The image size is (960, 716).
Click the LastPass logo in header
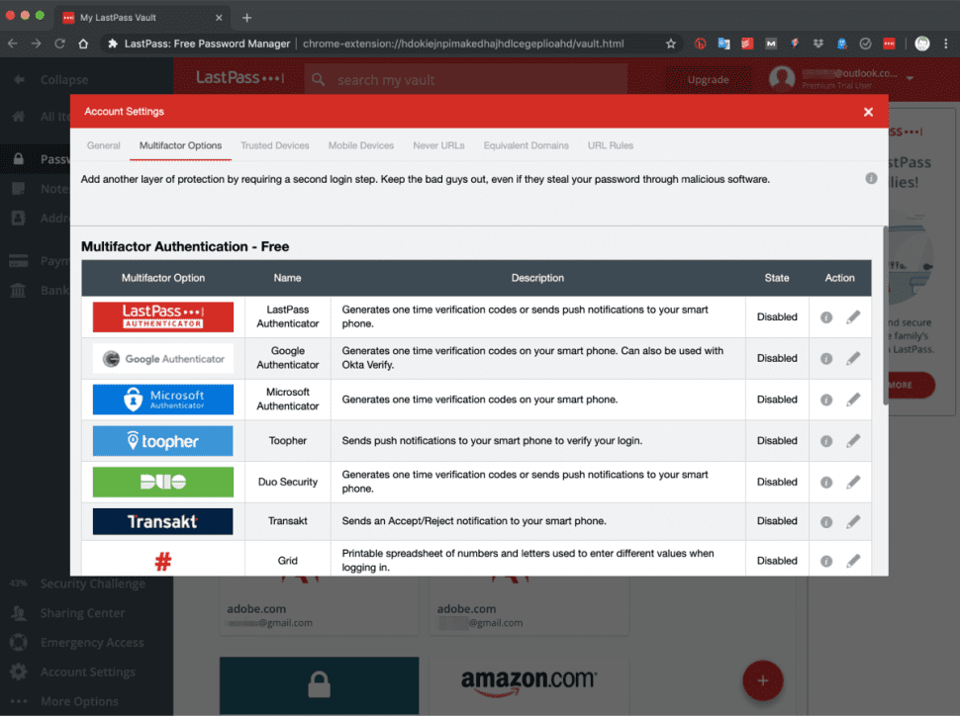click(x=240, y=78)
